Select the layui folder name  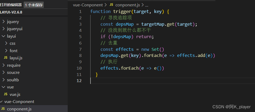pyautogui.click(x=12, y=36)
